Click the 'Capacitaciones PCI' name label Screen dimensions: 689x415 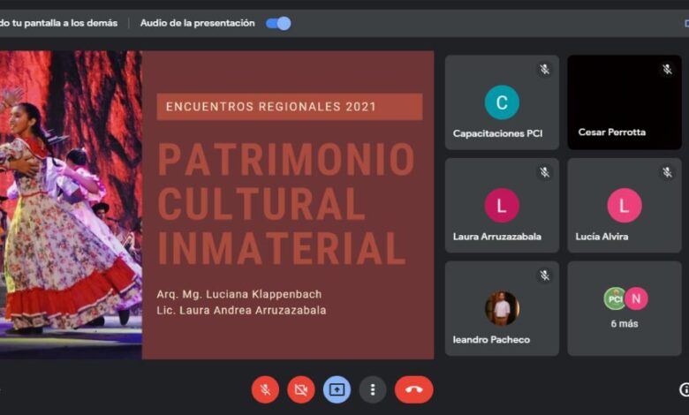click(x=497, y=133)
